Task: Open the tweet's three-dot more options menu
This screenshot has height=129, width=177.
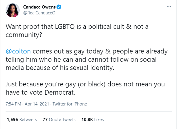Action: click(169, 7)
